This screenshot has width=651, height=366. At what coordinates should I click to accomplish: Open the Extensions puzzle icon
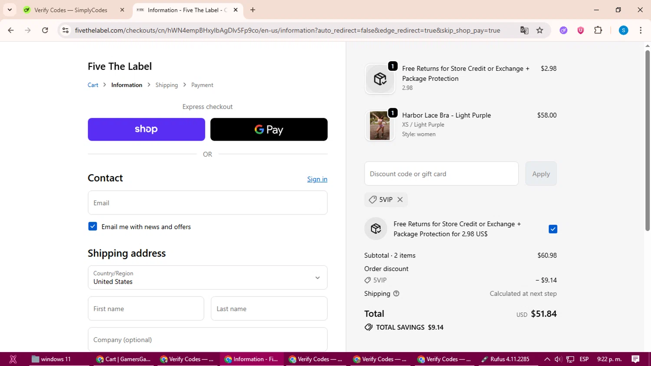pos(598,30)
